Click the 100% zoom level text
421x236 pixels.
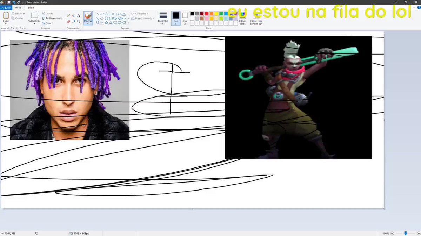coord(386,233)
